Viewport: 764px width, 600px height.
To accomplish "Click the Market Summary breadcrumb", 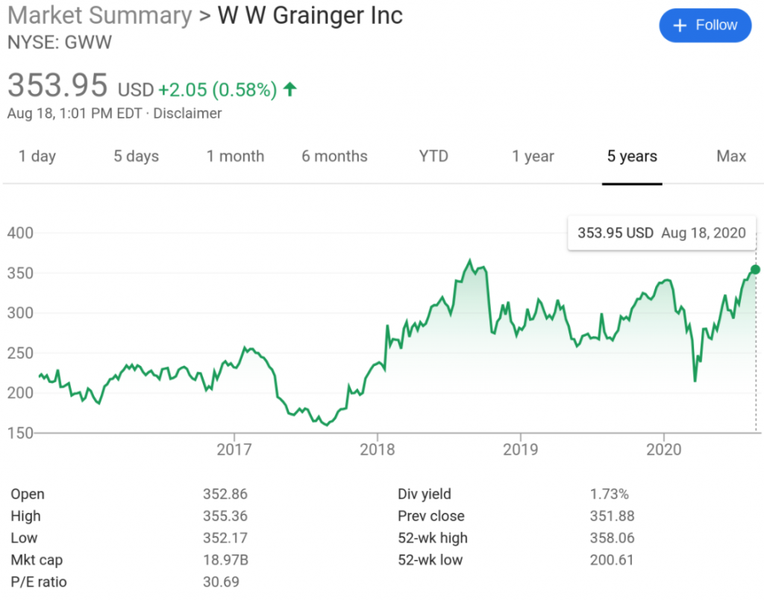I will point(99,16).
